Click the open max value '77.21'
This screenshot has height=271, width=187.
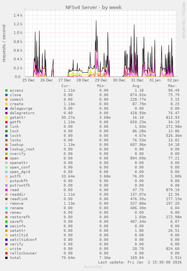click(174, 158)
